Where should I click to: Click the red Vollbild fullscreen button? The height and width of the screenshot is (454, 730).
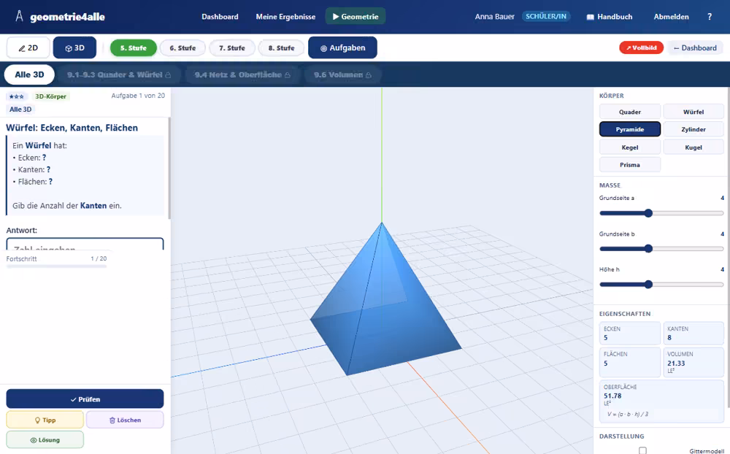641,47
